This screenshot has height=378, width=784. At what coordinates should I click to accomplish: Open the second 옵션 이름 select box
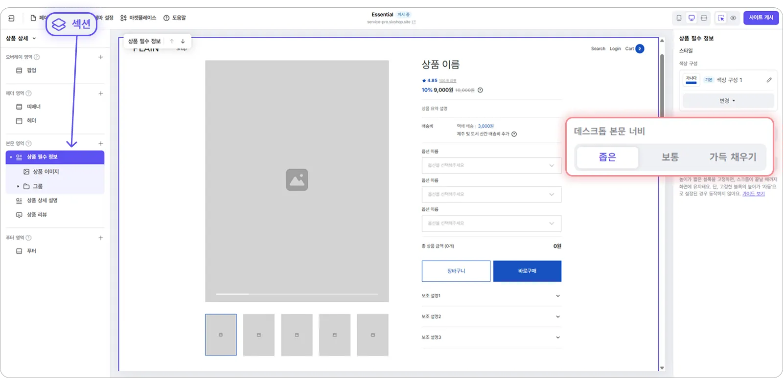click(491, 195)
